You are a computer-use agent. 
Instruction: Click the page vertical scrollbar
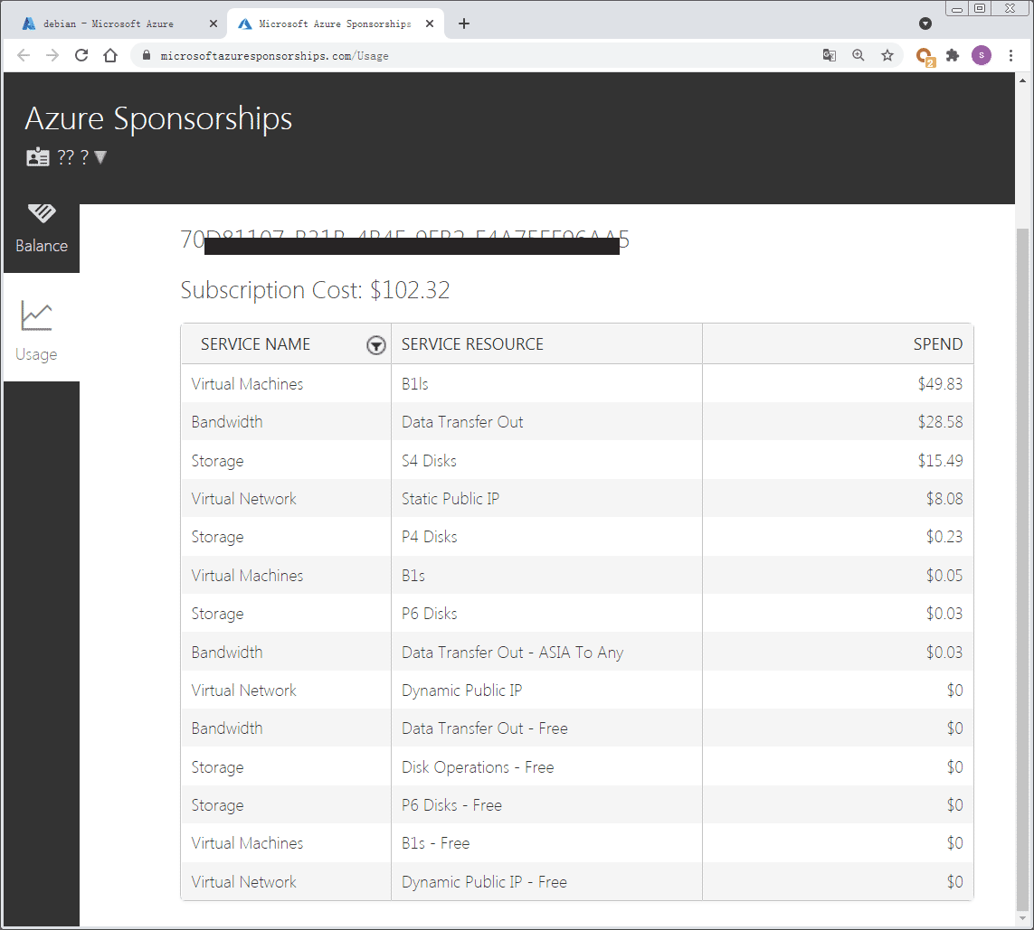1023,542
